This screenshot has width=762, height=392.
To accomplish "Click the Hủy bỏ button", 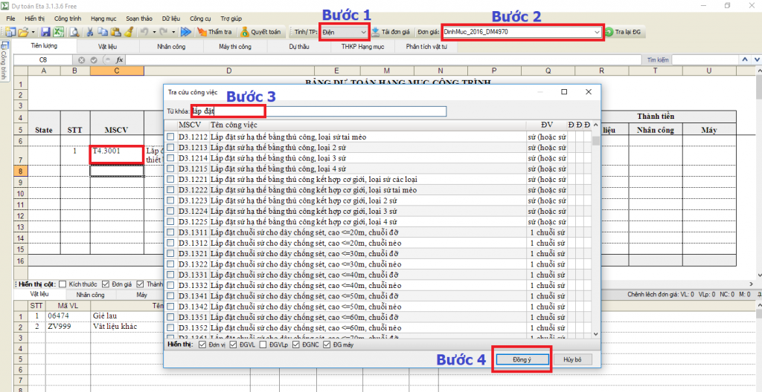I will [571, 359].
